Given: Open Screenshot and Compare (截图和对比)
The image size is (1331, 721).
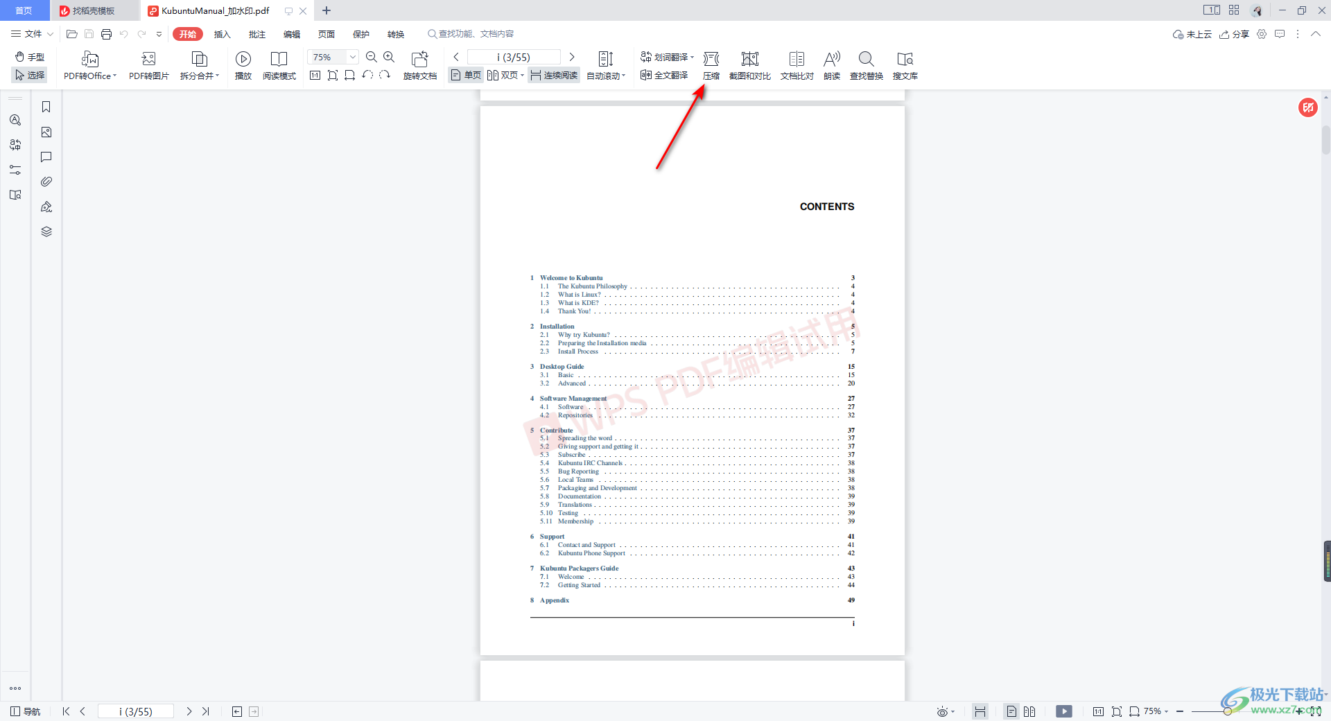Looking at the screenshot, I should point(750,66).
